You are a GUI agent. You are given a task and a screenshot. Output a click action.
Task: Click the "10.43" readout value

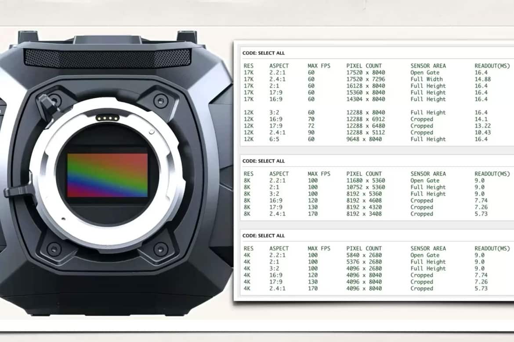[482, 132]
